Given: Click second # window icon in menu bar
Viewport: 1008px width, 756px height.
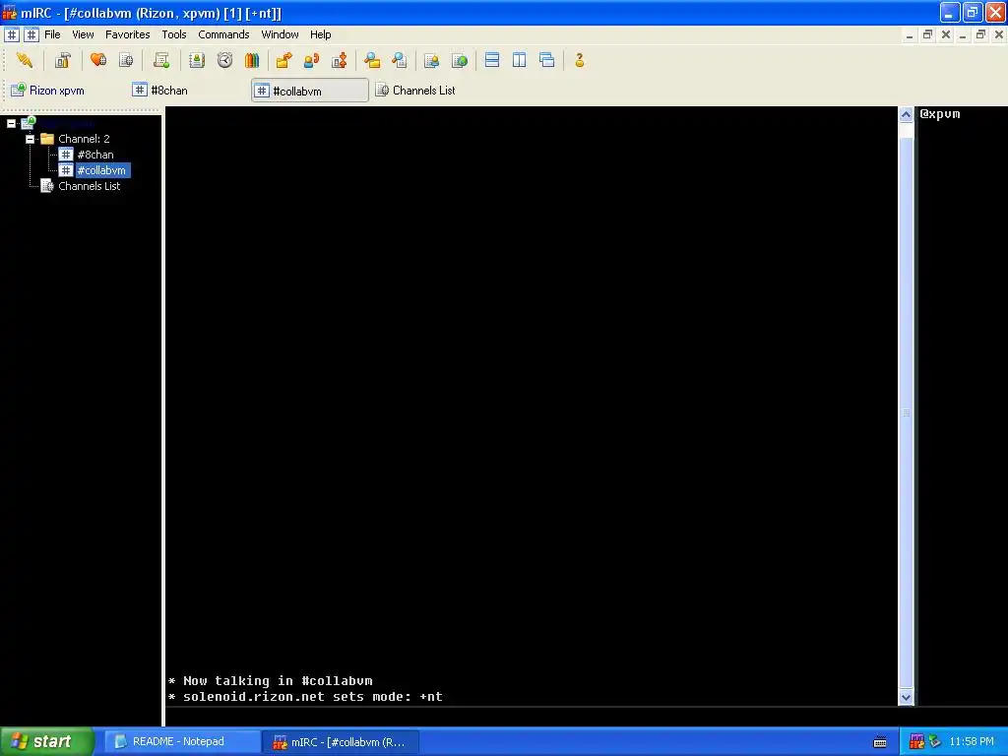Looking at the screenshot, I should click(x=31, y=34).
